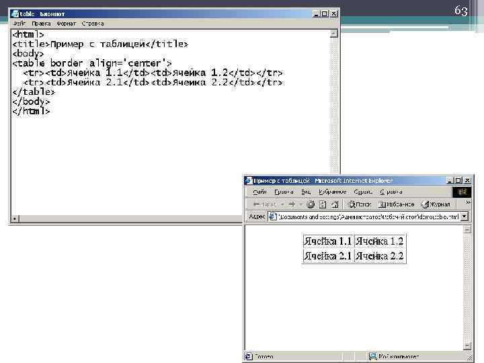Screen dimensions: 484x363
Task: Click the "<table border align='center'>" line in Notepad
Action: click(x=92, y=63)
